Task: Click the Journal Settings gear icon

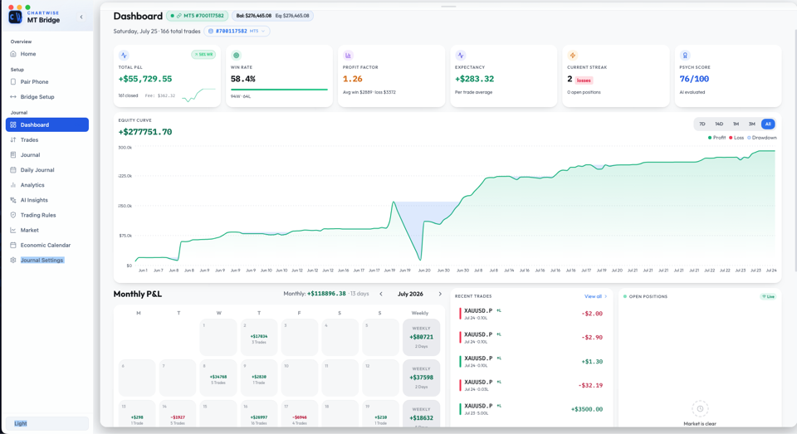Action: [x=13, y=261]
